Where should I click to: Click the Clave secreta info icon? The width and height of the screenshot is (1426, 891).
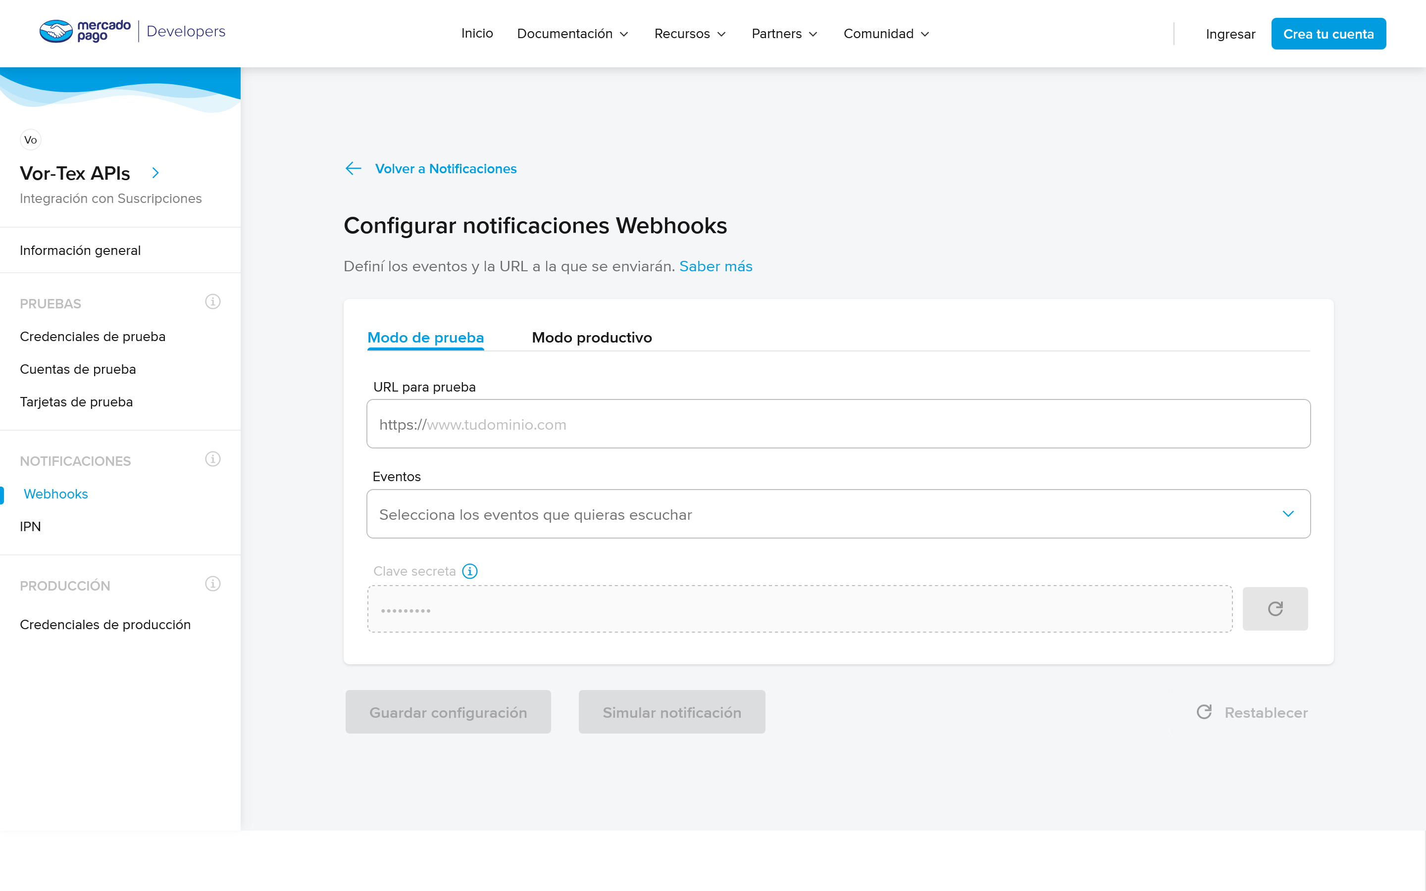[x=469, y=571]
